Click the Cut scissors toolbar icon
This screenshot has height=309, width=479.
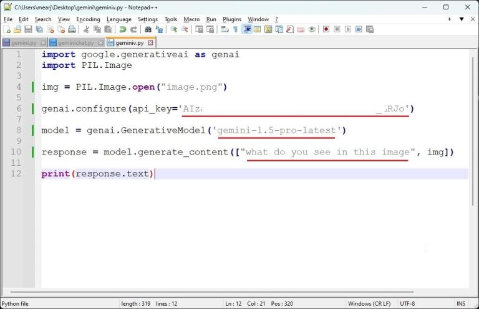[87, 29]
